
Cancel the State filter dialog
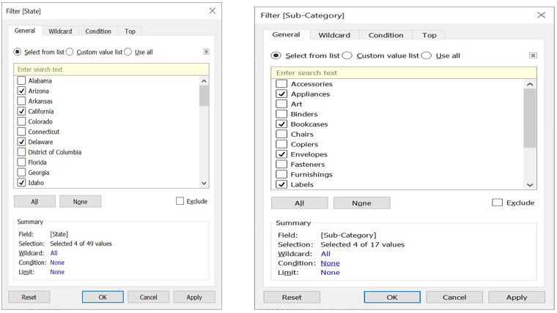click(x=149, y=297)
